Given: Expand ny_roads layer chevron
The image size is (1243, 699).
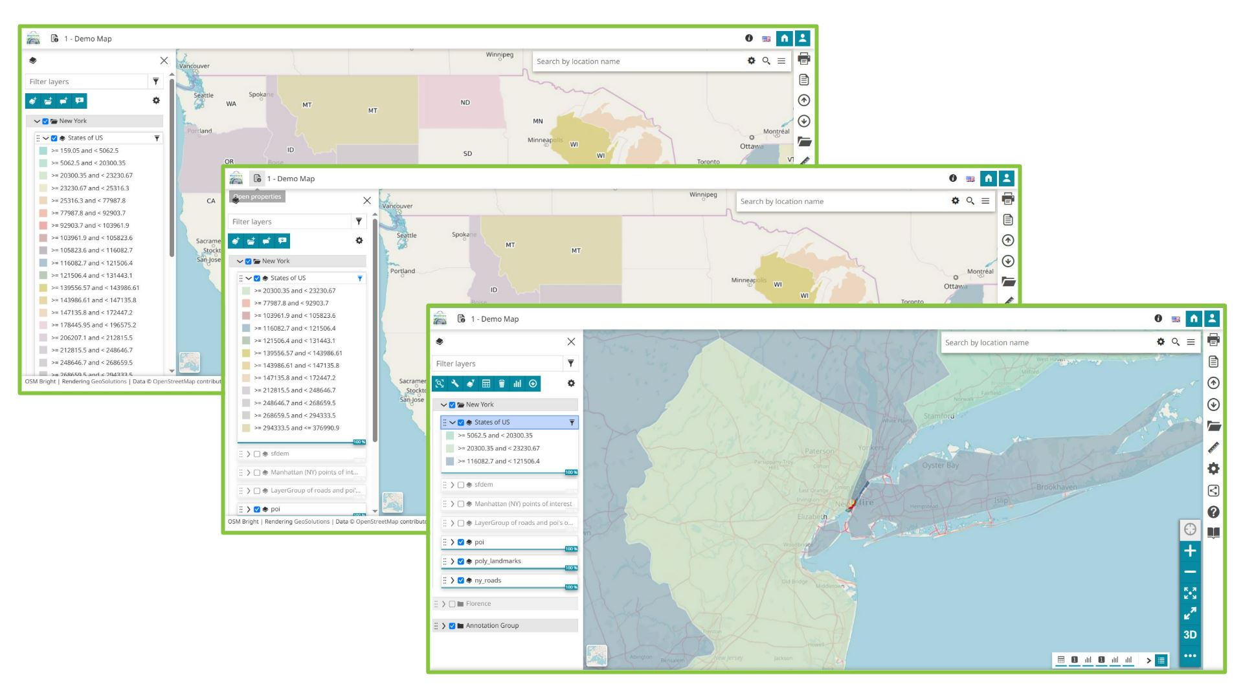Looking at the screenshot, I should click(x=453, y=581).
